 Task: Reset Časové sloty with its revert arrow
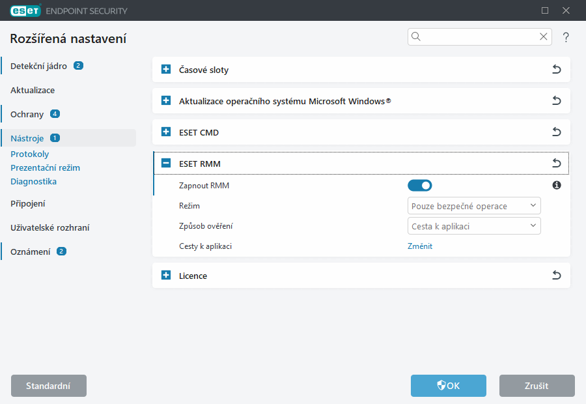pyautogui.click(x=557, y=69)
